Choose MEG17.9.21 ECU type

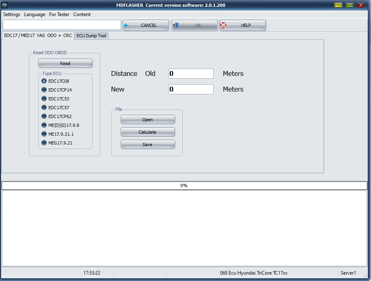pyautogui.click(x=44, y=143)
